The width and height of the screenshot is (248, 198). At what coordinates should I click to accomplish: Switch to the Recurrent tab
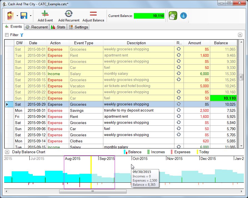coord(37,27)
